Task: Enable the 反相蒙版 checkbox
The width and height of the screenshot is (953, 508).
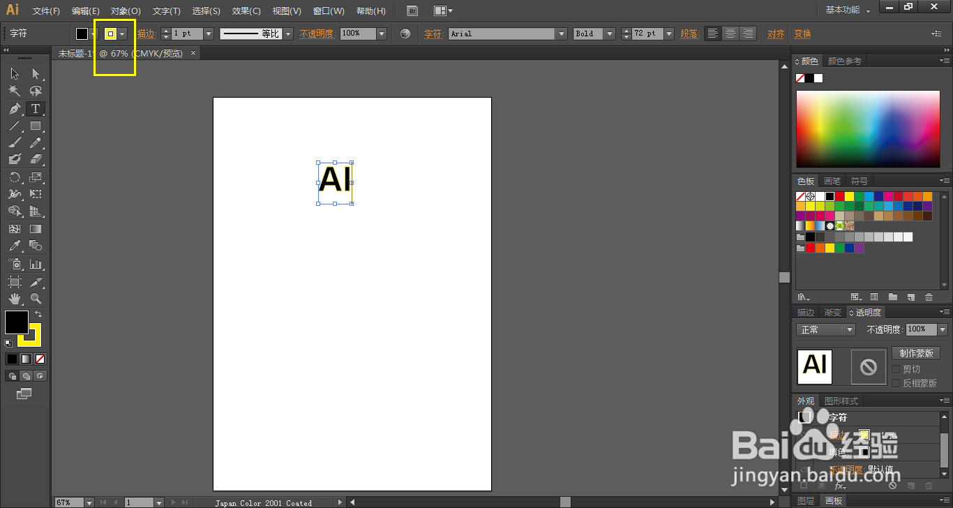Action: pyautogui.click(x=896, y=383)
